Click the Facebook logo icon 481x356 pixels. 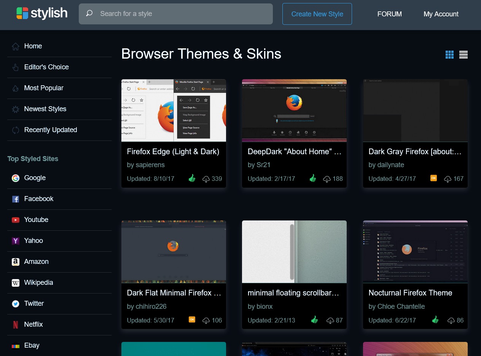coord(16,199)
